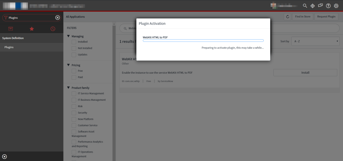Show history using the clock icon

tap(53, 29)
